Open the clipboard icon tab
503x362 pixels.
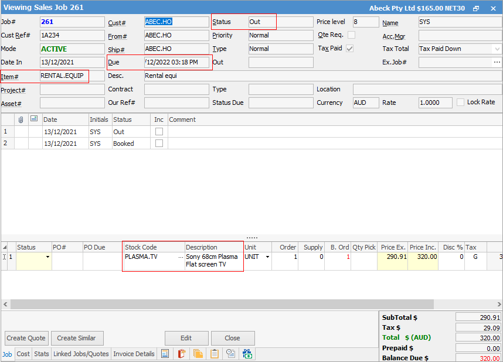pos(215,354)
